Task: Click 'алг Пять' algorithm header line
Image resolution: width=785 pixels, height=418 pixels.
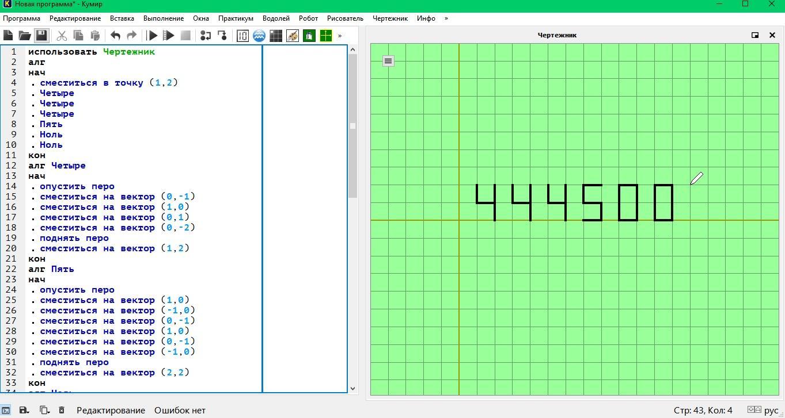Action: click(x=51, y=269)
